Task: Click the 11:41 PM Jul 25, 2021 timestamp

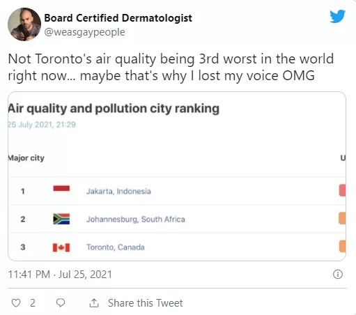Action: pyautogui.click(x=60, y=275)
